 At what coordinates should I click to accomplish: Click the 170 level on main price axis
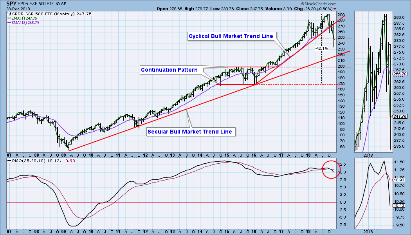click(341, 84)
